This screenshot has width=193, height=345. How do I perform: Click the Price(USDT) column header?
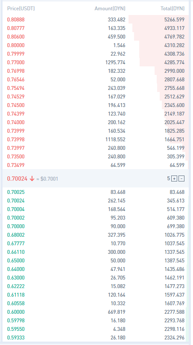[21, 9]
